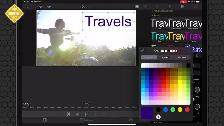
Task: Click the 100% value in the side panel
Action: click(196, 79)
